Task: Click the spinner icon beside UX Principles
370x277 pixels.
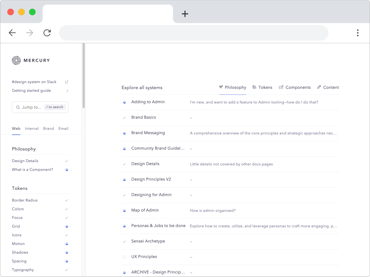Action: [124, 257]
